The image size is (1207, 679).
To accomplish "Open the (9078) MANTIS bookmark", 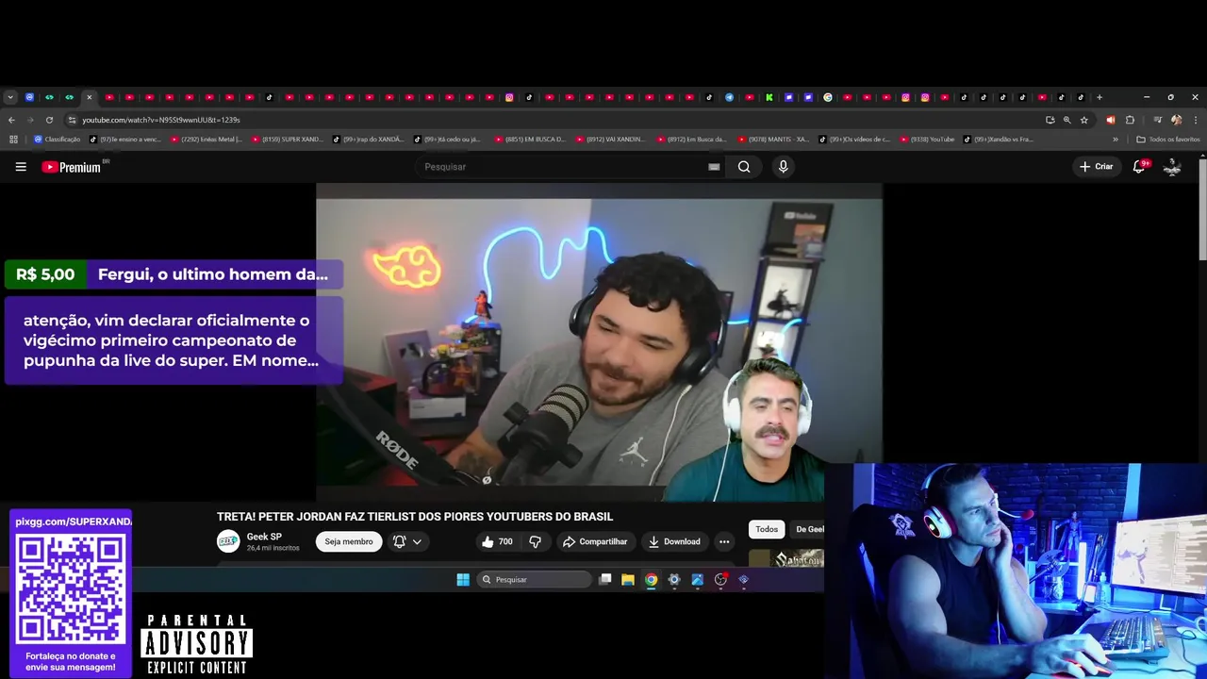I will tap(773, 140).
